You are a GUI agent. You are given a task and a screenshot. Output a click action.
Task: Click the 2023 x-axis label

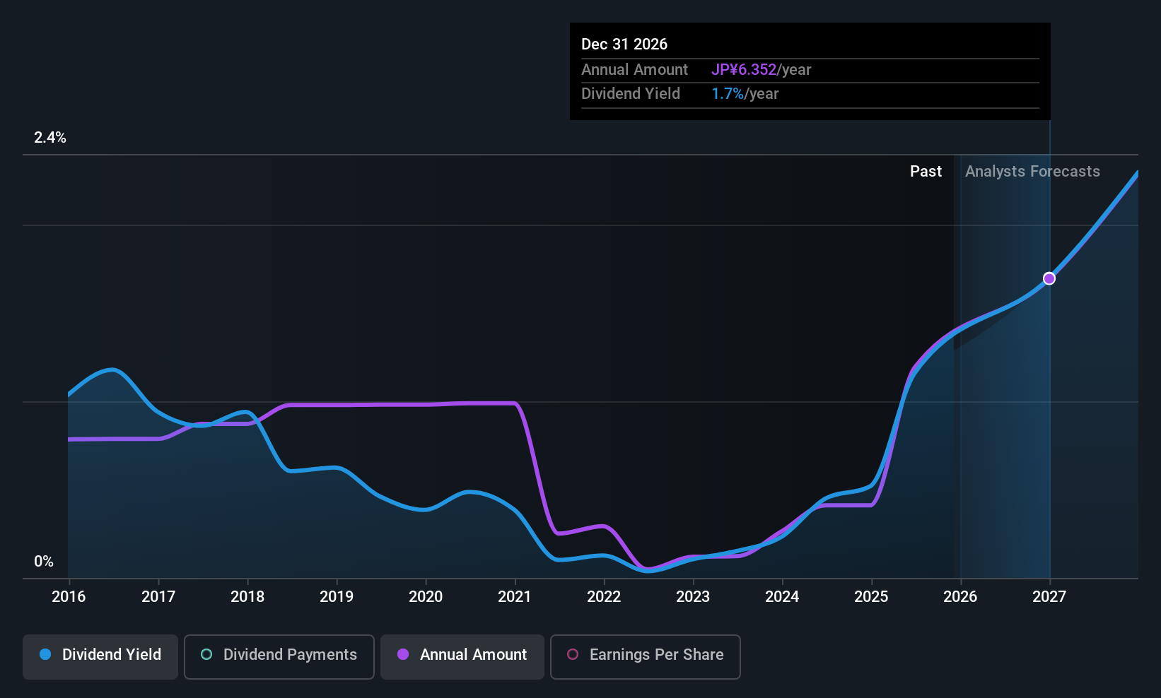[693, 597]
